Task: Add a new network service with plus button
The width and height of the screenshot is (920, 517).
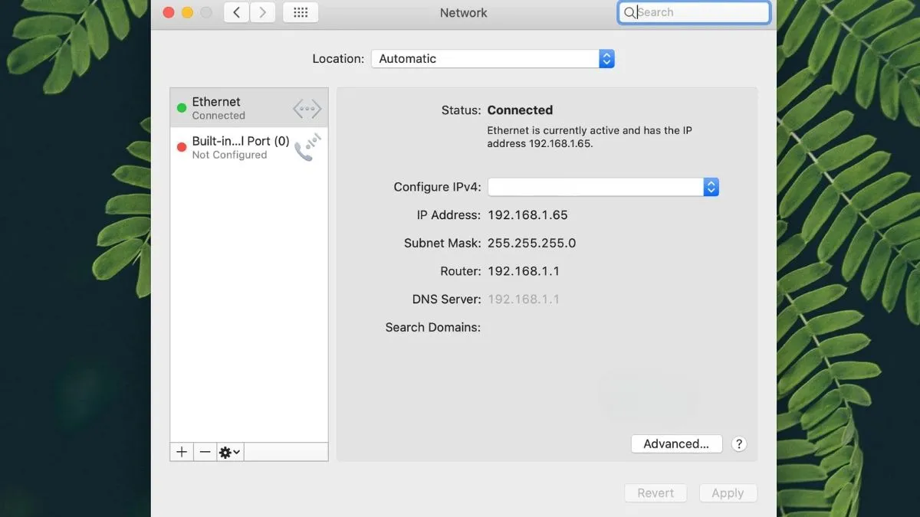Action: [181, 452]
